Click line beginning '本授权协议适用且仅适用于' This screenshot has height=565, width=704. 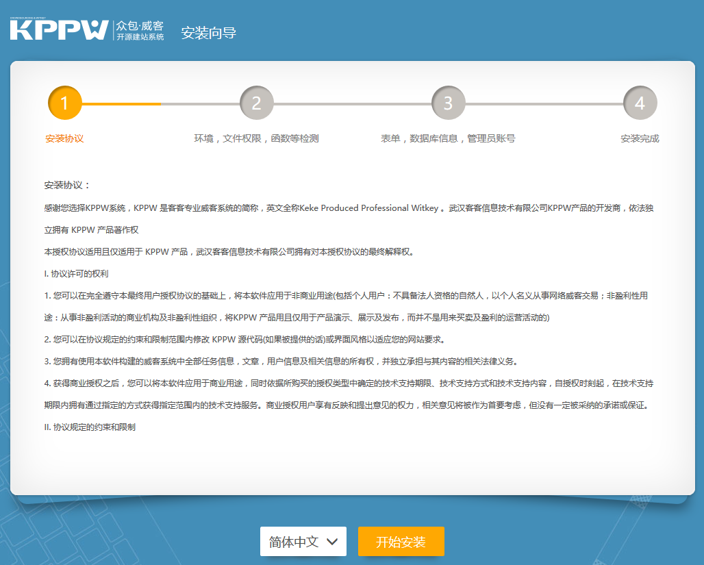230,252
